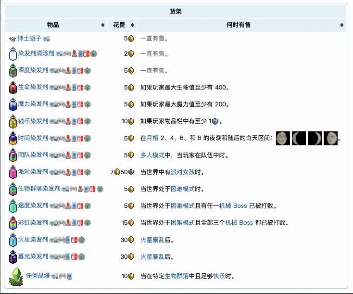353x294 pixels.
Task: Open the 火星染发剂 item link
Action: coord(33,239)
